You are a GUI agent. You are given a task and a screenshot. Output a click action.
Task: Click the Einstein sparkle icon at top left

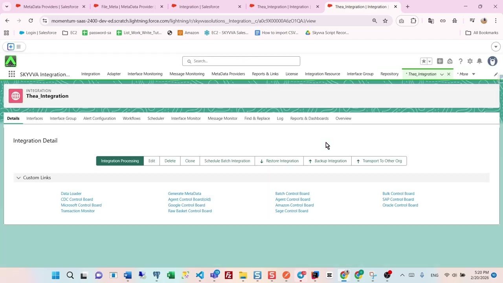coord(11,47)
